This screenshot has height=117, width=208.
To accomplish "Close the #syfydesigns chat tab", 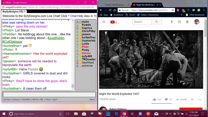I will [24, 11].
